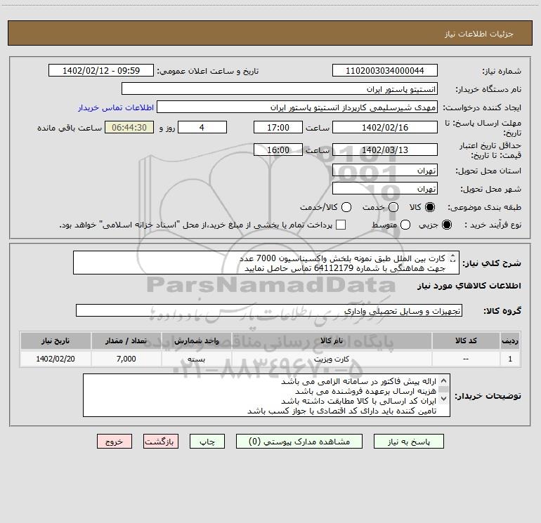The height and width of the screenshot is (523, 541).
Task: Click the buyer note ایران کد line
Action: point(358,401)
